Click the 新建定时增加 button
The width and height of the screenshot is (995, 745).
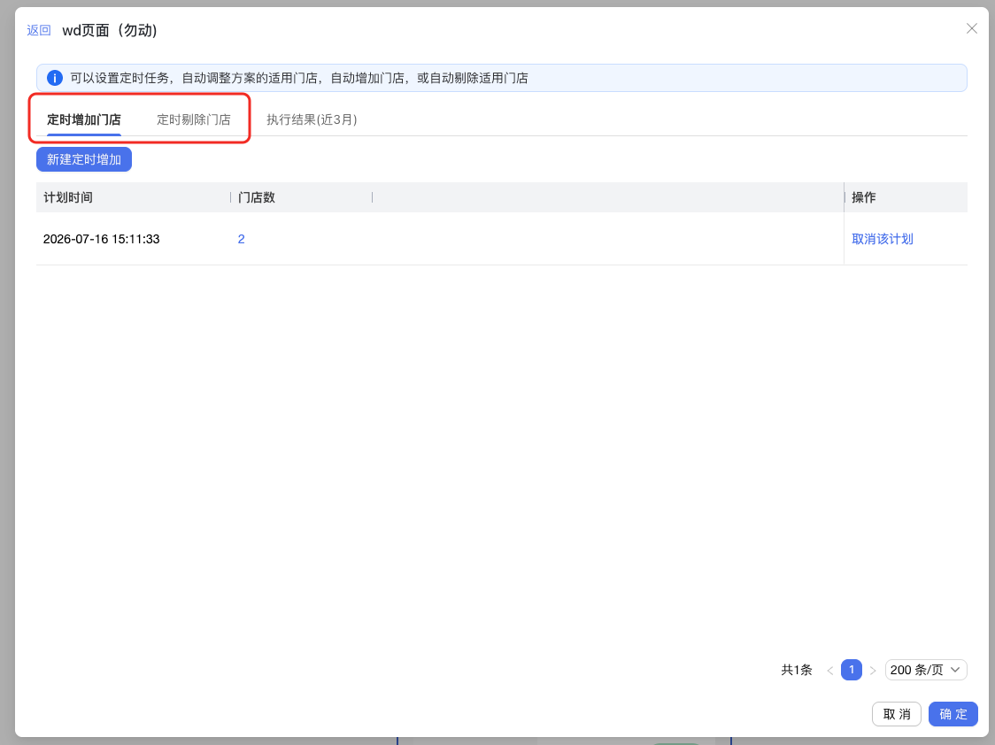point(84,159)
